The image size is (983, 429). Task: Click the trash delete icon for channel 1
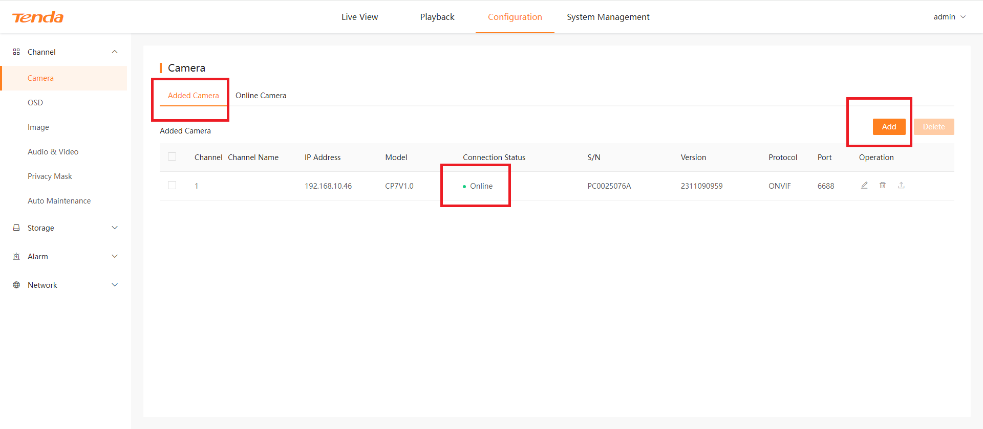pyautogui.click(x=883, y=185)
